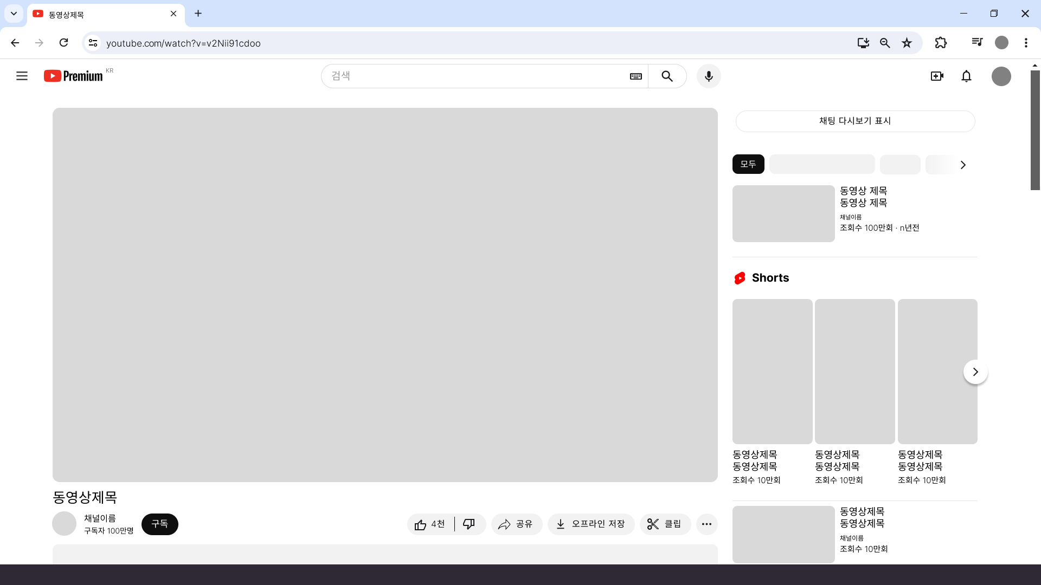Screen dimensions: 1041x585
Task: Click the search magnifier button
Action: click(667, 76)
